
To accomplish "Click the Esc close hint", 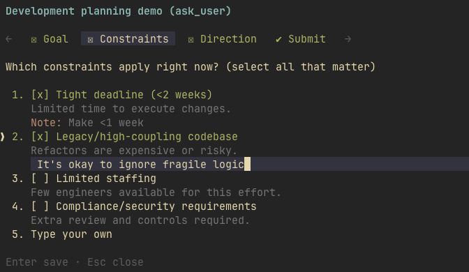I will (115, 262).
